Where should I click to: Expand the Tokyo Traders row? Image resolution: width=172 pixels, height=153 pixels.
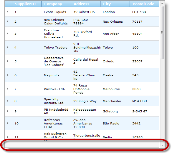pos(7,47)
